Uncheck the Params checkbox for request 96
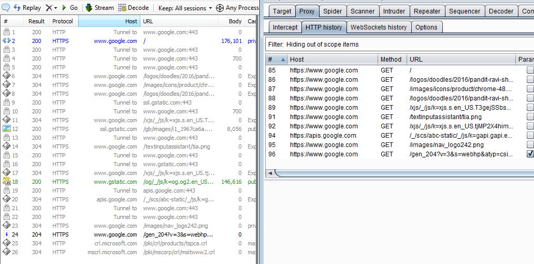This screenshot has width=534, height=264. pyautogui.click(x=530, y=154)
